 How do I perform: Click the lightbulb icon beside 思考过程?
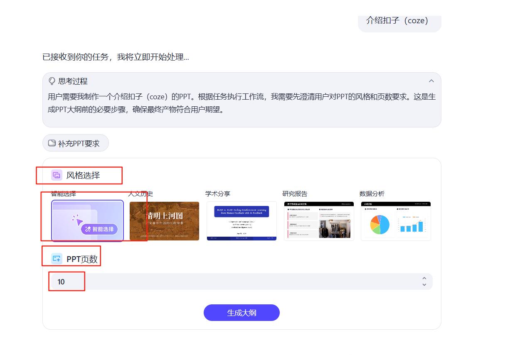pos(52,81)
